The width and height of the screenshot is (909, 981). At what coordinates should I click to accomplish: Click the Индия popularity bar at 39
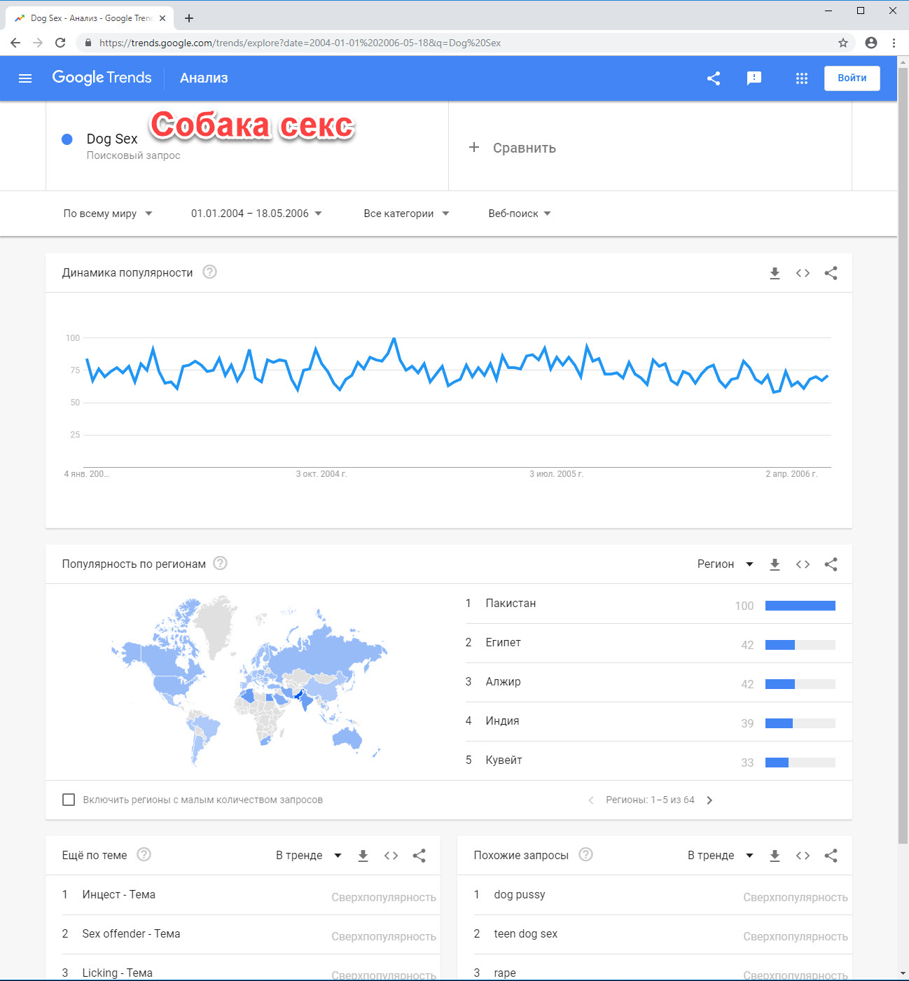pos(800,723)
